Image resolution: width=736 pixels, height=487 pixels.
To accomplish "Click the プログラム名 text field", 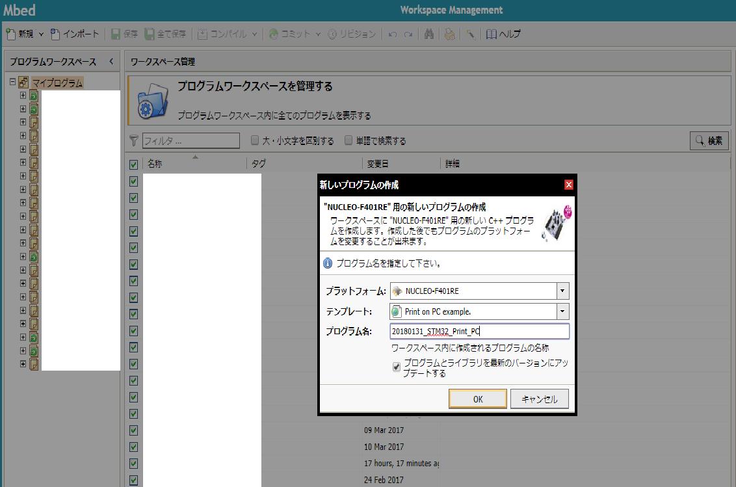I will (x=479, y=331).
